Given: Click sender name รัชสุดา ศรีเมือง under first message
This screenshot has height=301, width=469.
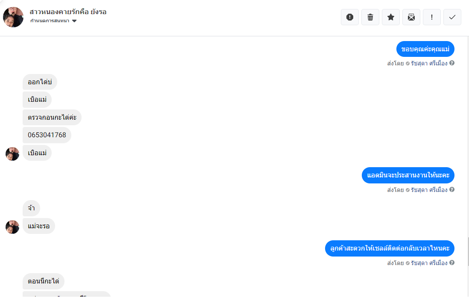Looking at the screenshot, I should point(429,63).
